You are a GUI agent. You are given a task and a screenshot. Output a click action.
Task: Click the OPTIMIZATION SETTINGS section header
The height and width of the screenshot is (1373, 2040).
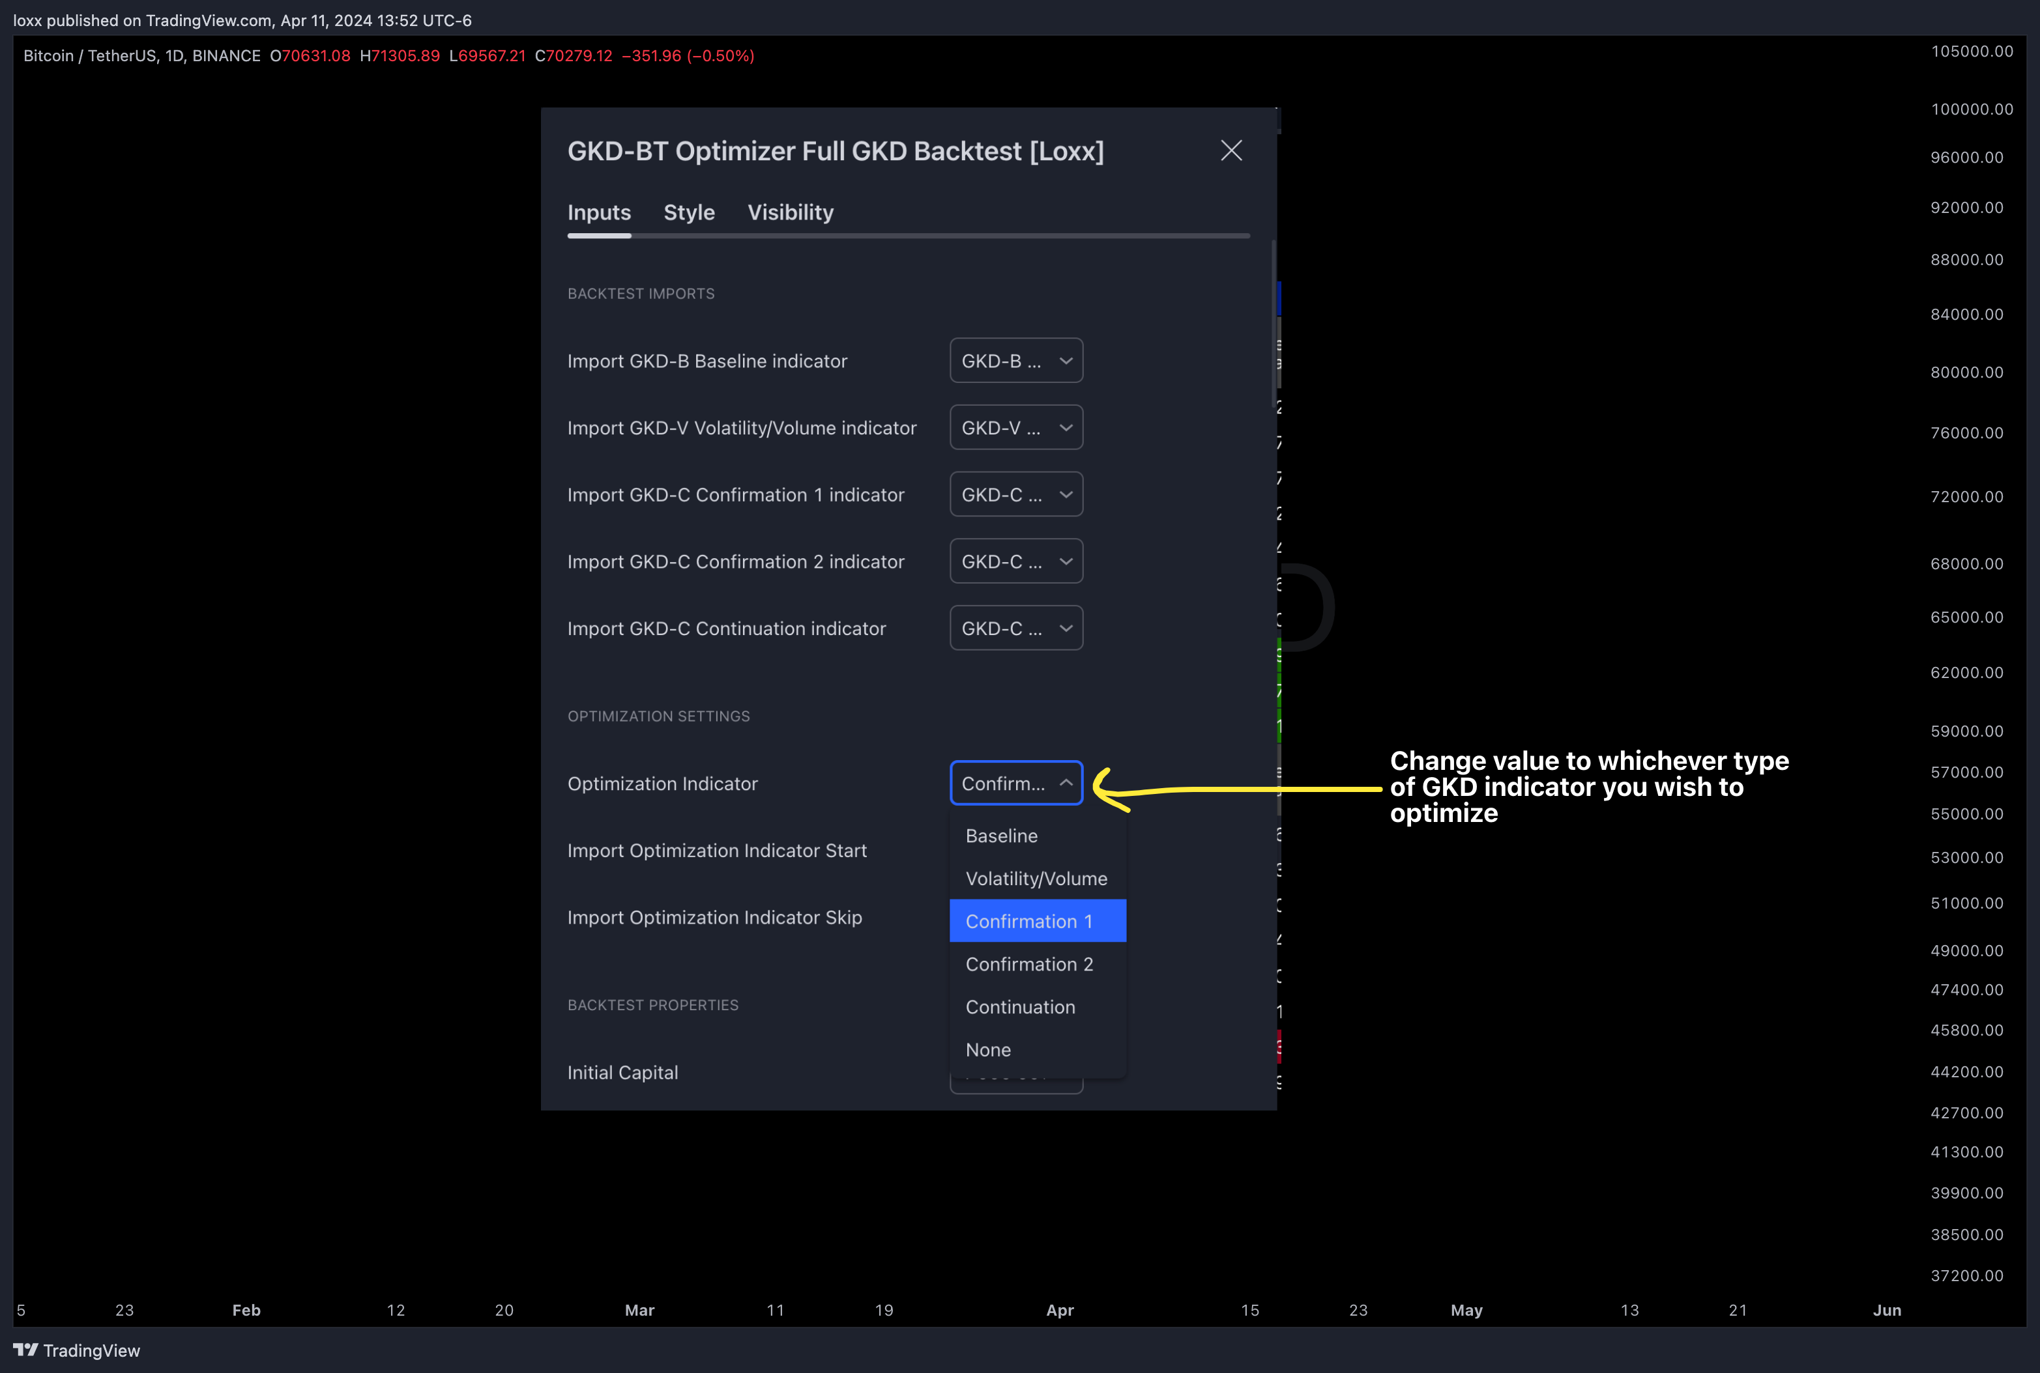(x=658, y=716)
